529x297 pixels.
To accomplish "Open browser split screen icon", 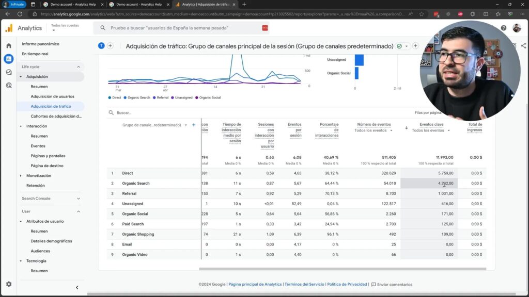I will (486, 14).
